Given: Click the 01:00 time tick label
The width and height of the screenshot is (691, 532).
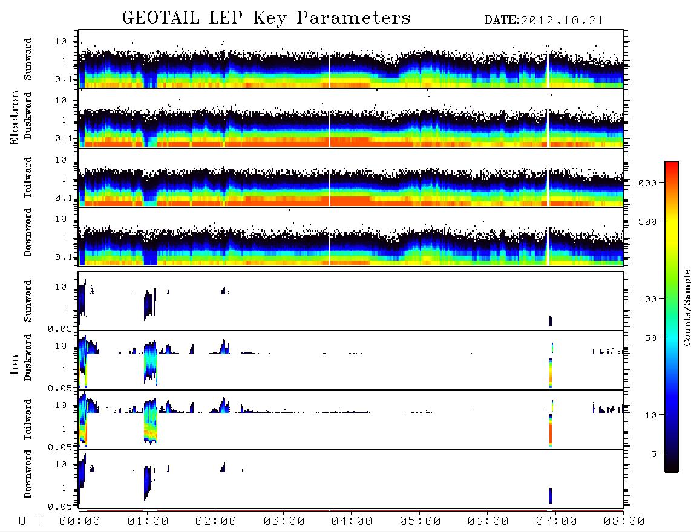Looking at the screenshot, I should point(148,522).
